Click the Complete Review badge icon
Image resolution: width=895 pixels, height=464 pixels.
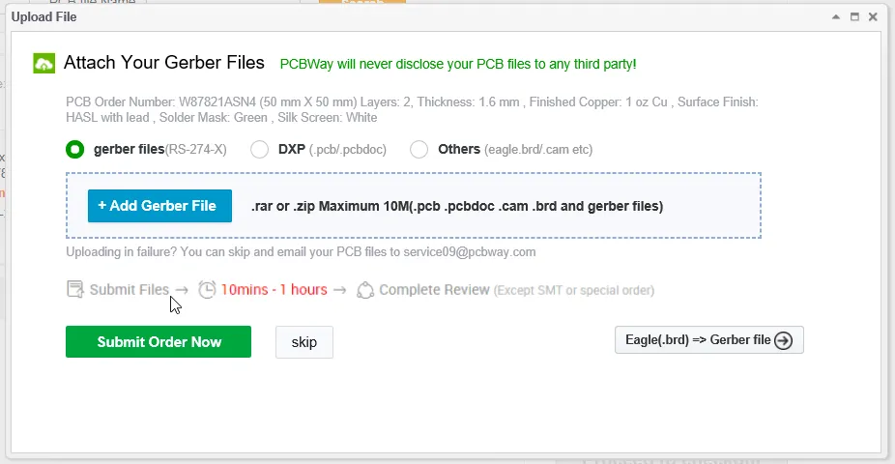(x=365, y=290)
